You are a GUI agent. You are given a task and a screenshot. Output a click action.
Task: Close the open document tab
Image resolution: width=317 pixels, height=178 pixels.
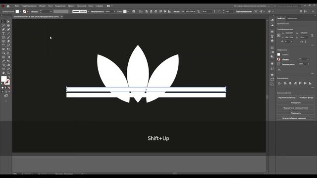click(x=62, y=17)
